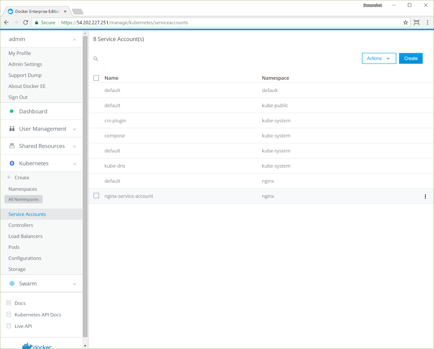The image size is (434, 349).
Task: Bookmark the page with the star icon
Action: pos(406,22)
